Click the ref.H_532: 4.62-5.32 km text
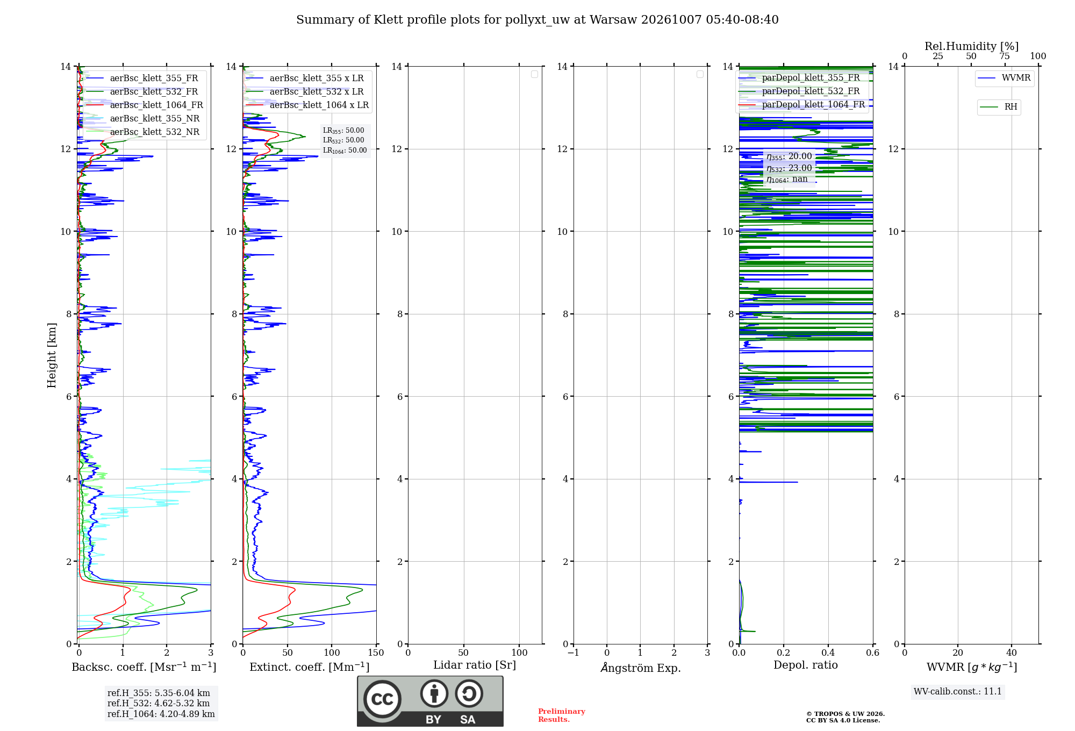The width and height of the screenshot is (1075, 731). [x=159, y=704]
